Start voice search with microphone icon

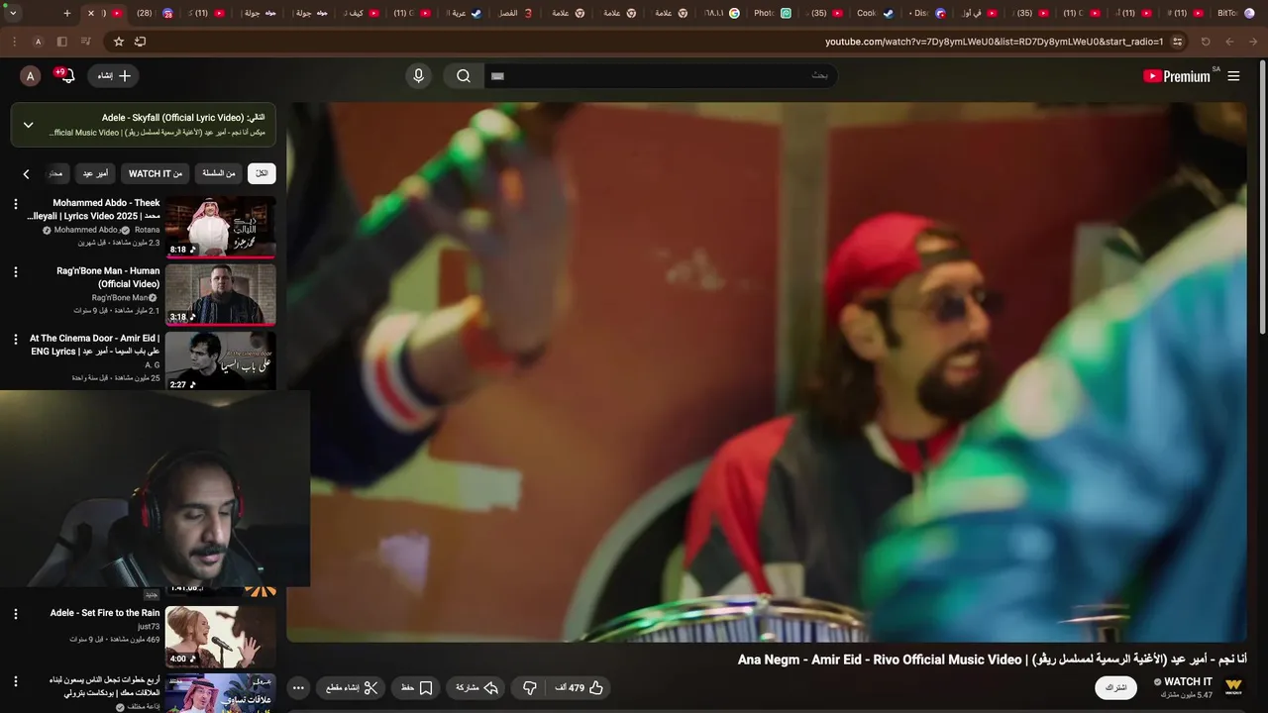(418, 76)
